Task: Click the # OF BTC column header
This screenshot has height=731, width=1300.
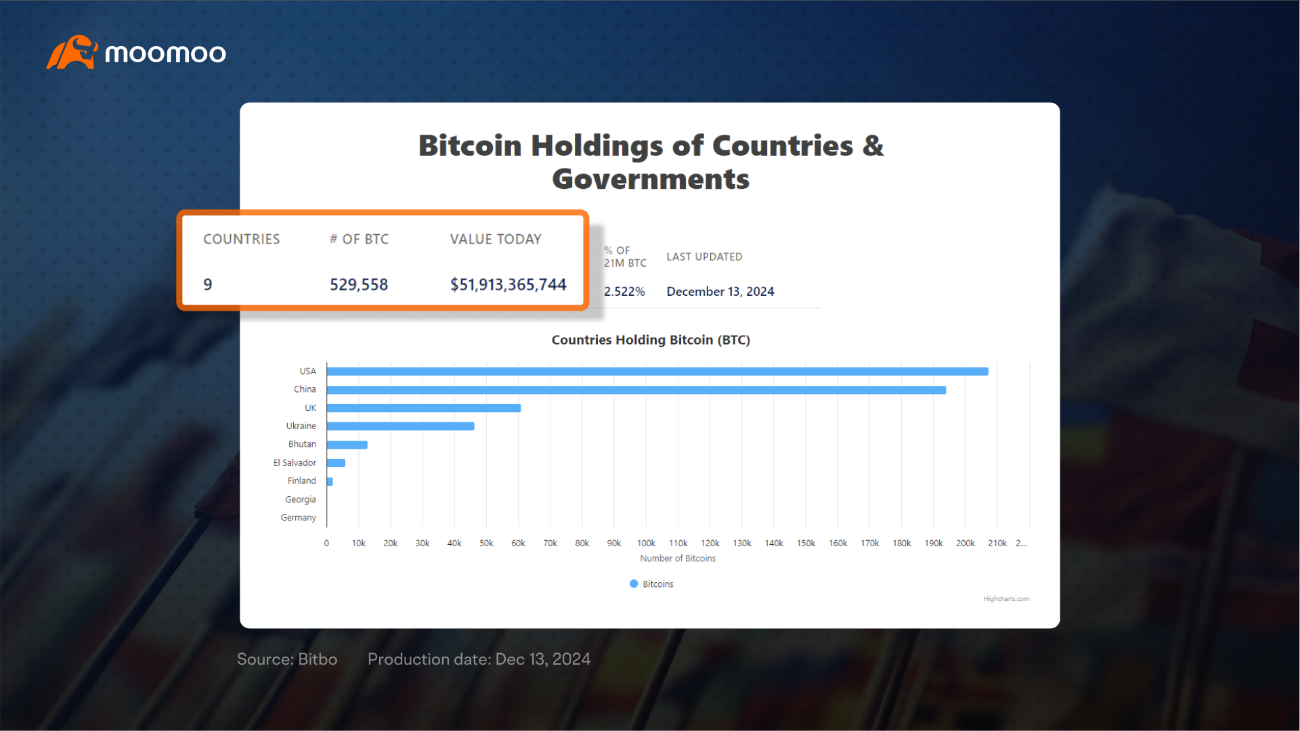Action: point(360,239)
